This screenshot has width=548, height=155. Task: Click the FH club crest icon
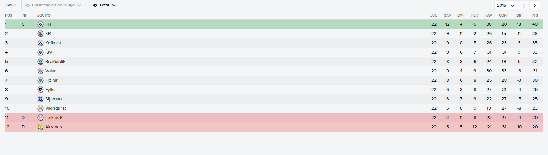40,24
